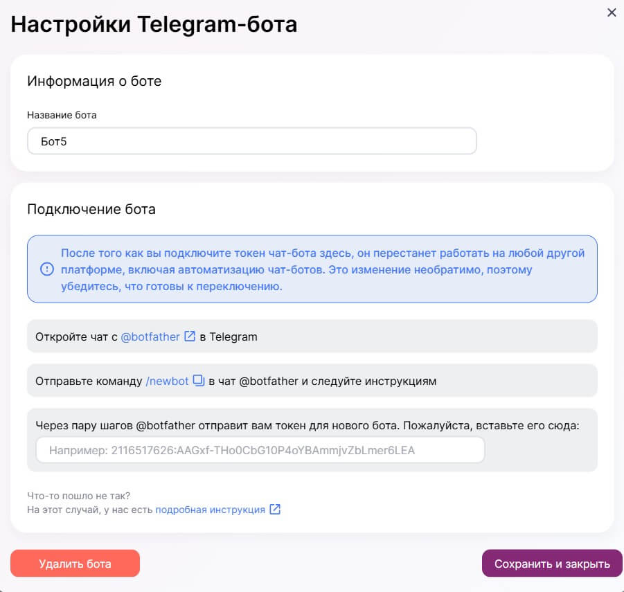Select the blue irreversibility warning banner
This screenshot has height=592, width=624.
[312, 268]
